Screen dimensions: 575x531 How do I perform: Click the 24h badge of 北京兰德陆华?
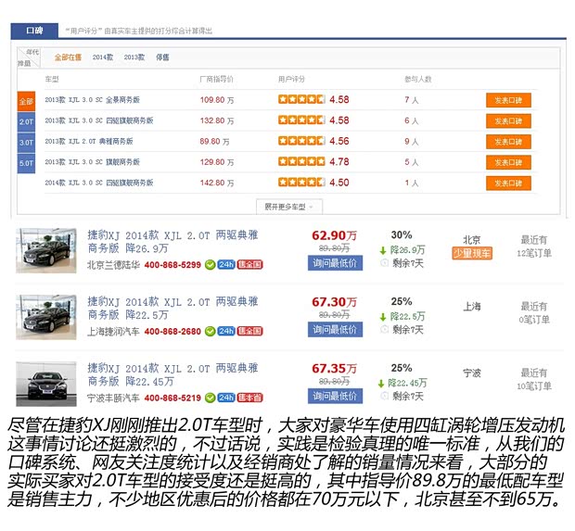(x=226, y=265)
